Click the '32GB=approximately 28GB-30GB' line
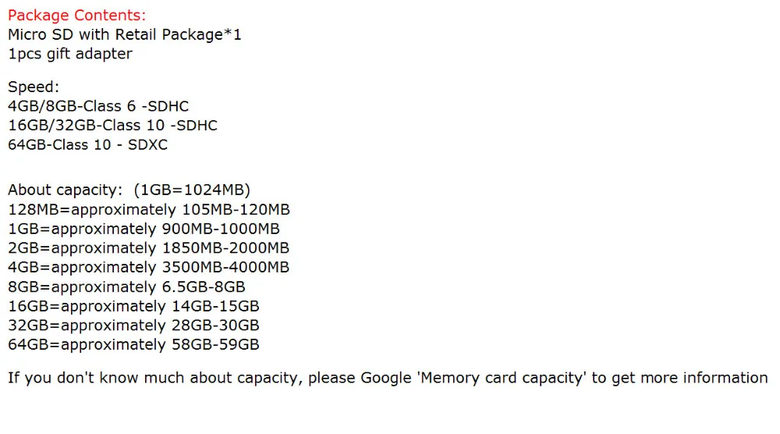The width and height of the screenshot is (780, 434). click(x=133, y=325)
